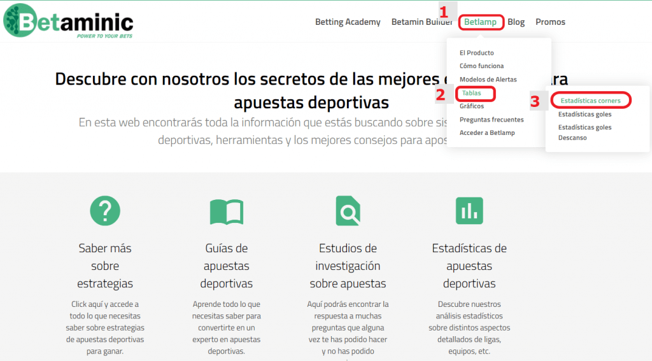Click the bar chart statistics icon
This screenshot has width=652, height=361.
point(469,211)
